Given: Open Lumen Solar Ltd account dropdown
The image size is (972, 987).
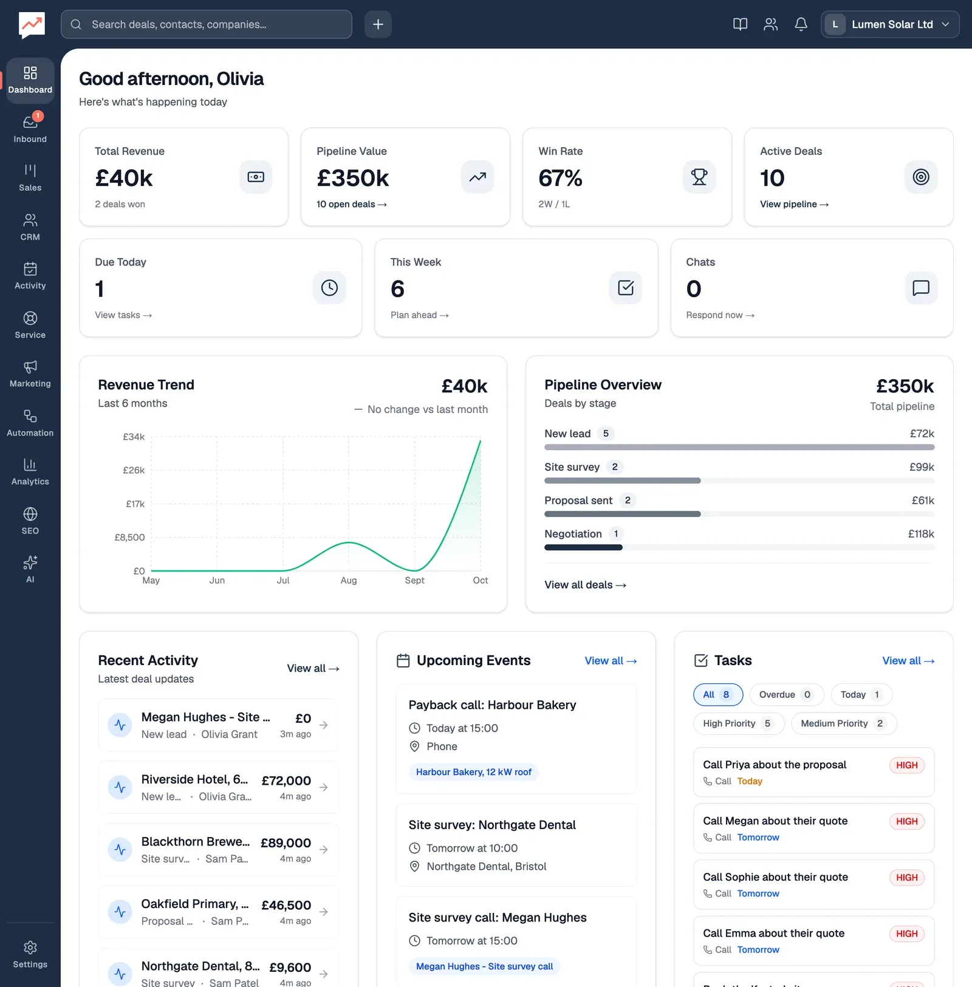Looking at the screenshot, I should point(890,24).
